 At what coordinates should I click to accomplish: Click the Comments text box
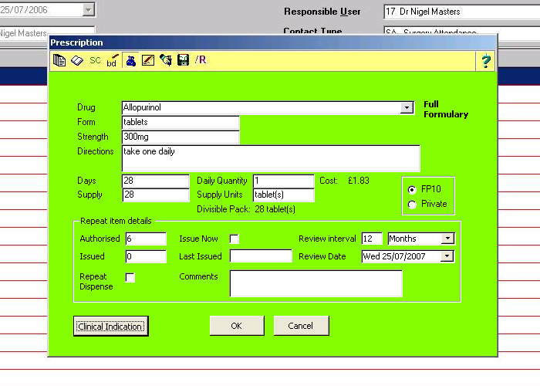(316, 283)
